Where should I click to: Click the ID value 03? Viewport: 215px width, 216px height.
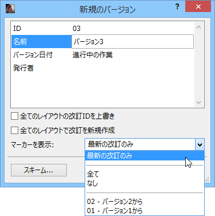pyautogui.click(x=77, y=29)
